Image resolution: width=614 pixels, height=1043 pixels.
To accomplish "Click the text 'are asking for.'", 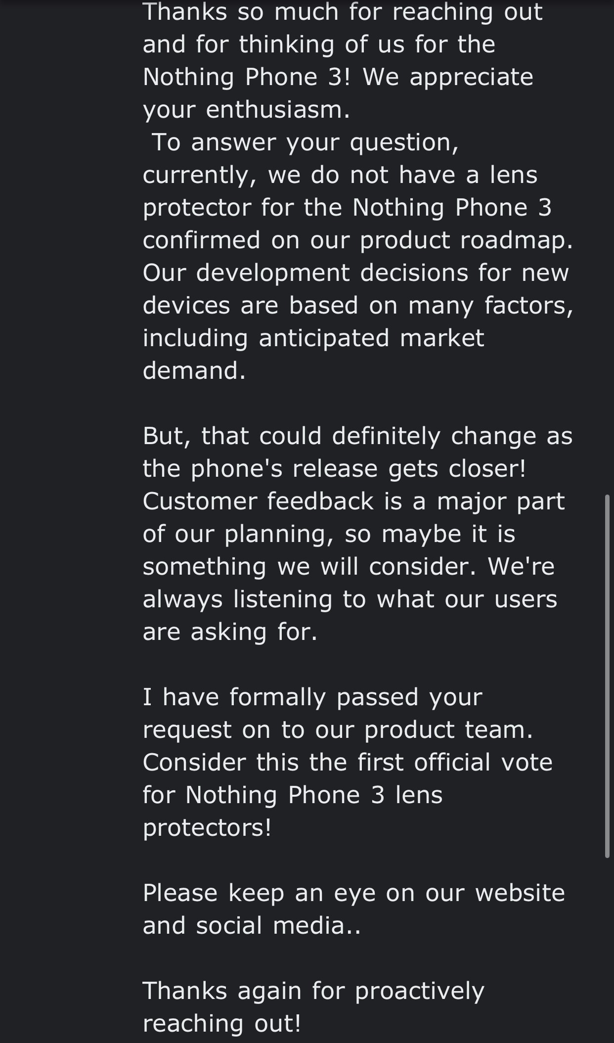I will click(230, 632).
